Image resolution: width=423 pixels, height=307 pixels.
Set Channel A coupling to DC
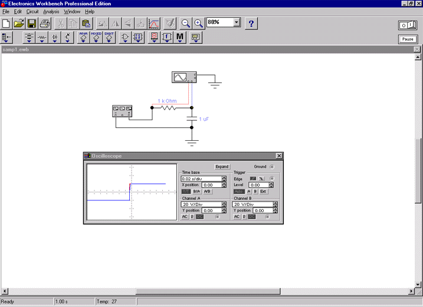click(199, 217)
